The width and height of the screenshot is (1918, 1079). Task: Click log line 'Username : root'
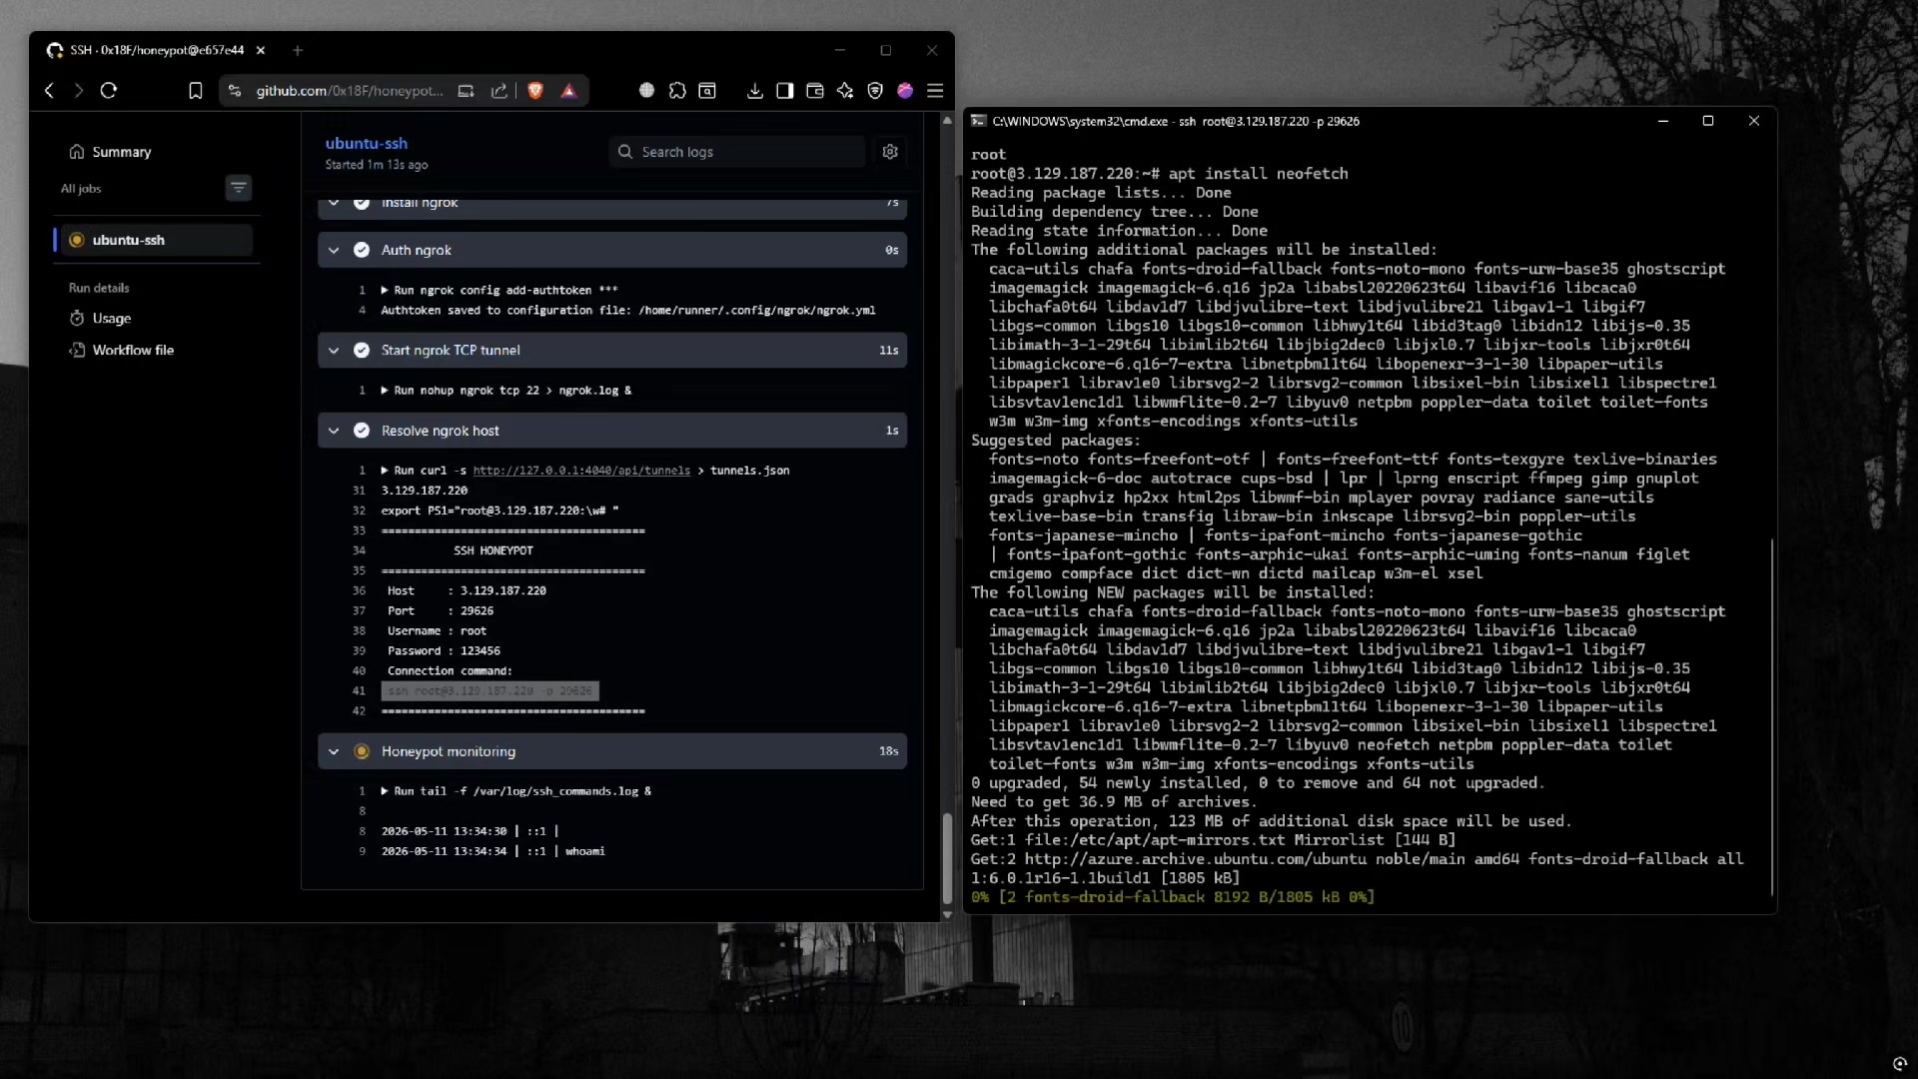pyautogui.click(x=437, y=631)
